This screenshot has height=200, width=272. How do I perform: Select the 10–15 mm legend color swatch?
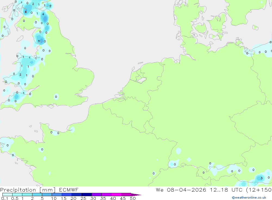pos(57,195)
